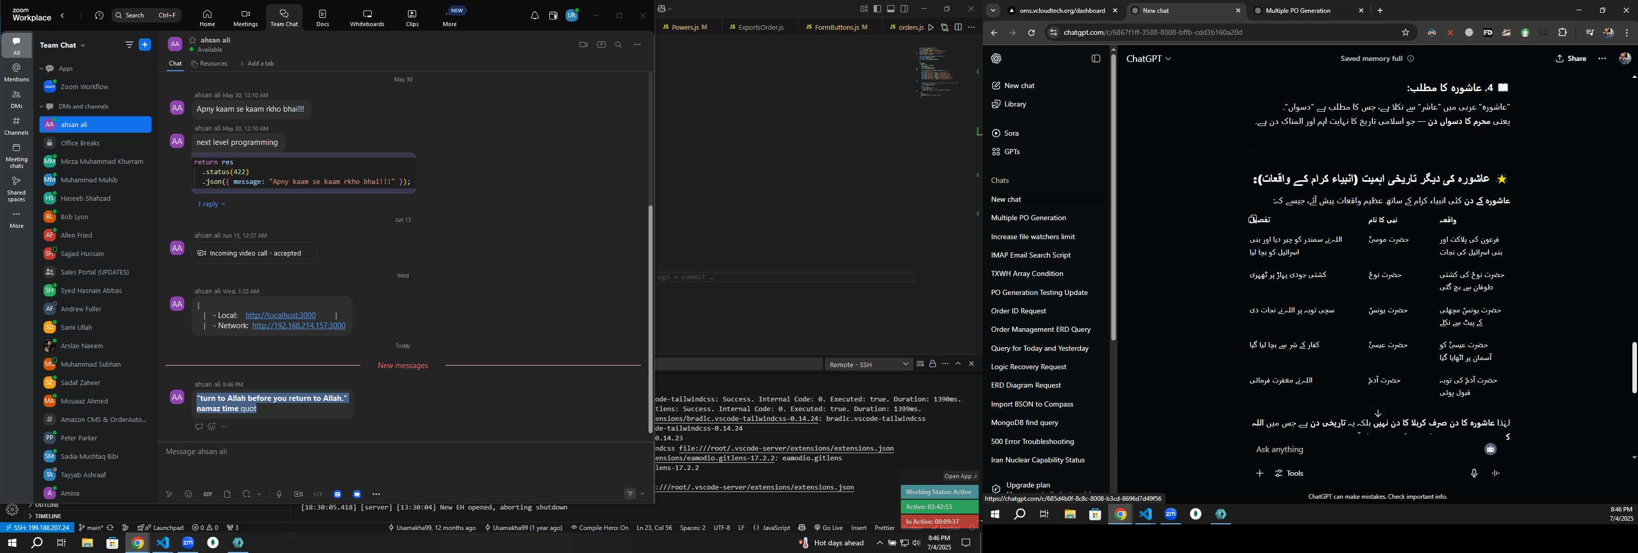Collapse the Apps section in Team Chat

tap(41, 69)
